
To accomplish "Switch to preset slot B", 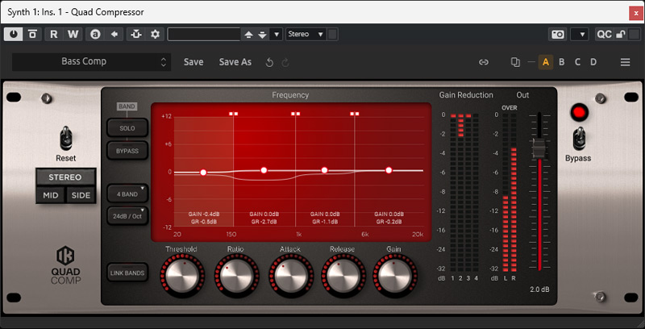I will coord(562,62).
